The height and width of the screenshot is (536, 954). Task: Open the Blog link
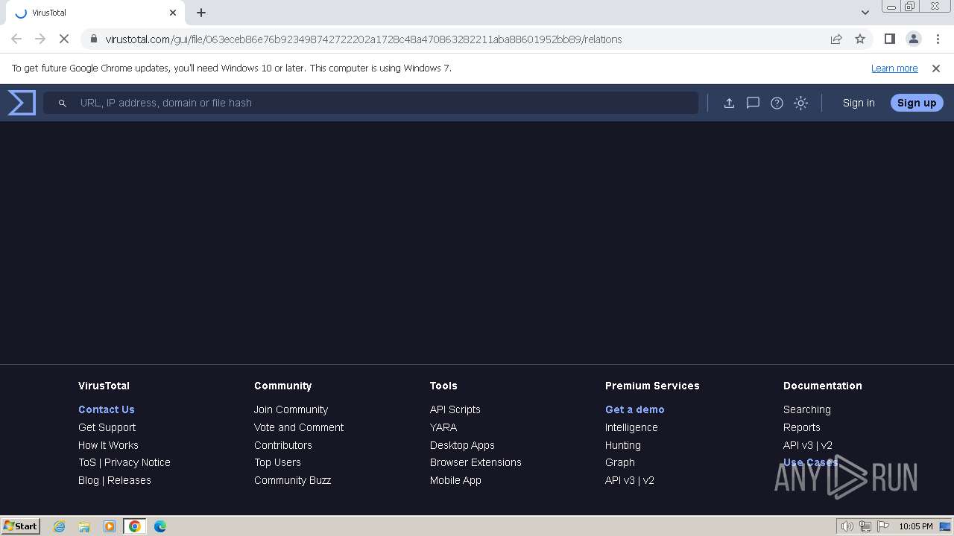click(89, 480)
